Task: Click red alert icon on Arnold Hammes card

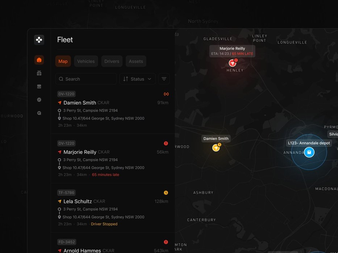Action: point(166,242)
